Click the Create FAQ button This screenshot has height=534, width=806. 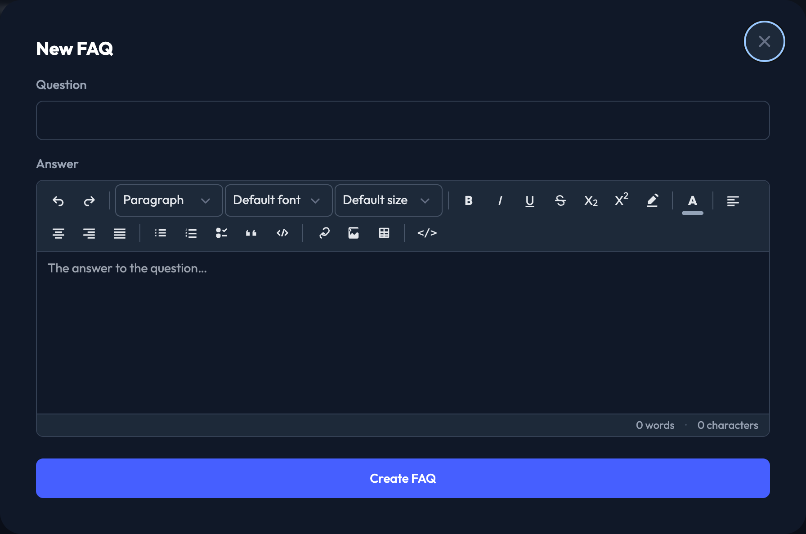pos(403,478)
